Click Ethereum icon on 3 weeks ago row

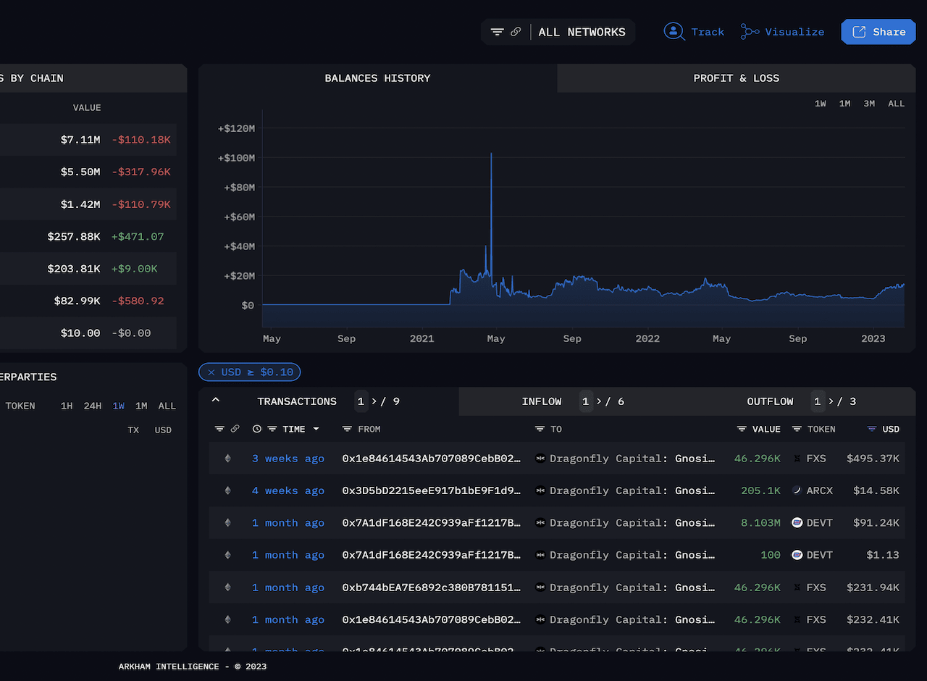pos(227,459)
